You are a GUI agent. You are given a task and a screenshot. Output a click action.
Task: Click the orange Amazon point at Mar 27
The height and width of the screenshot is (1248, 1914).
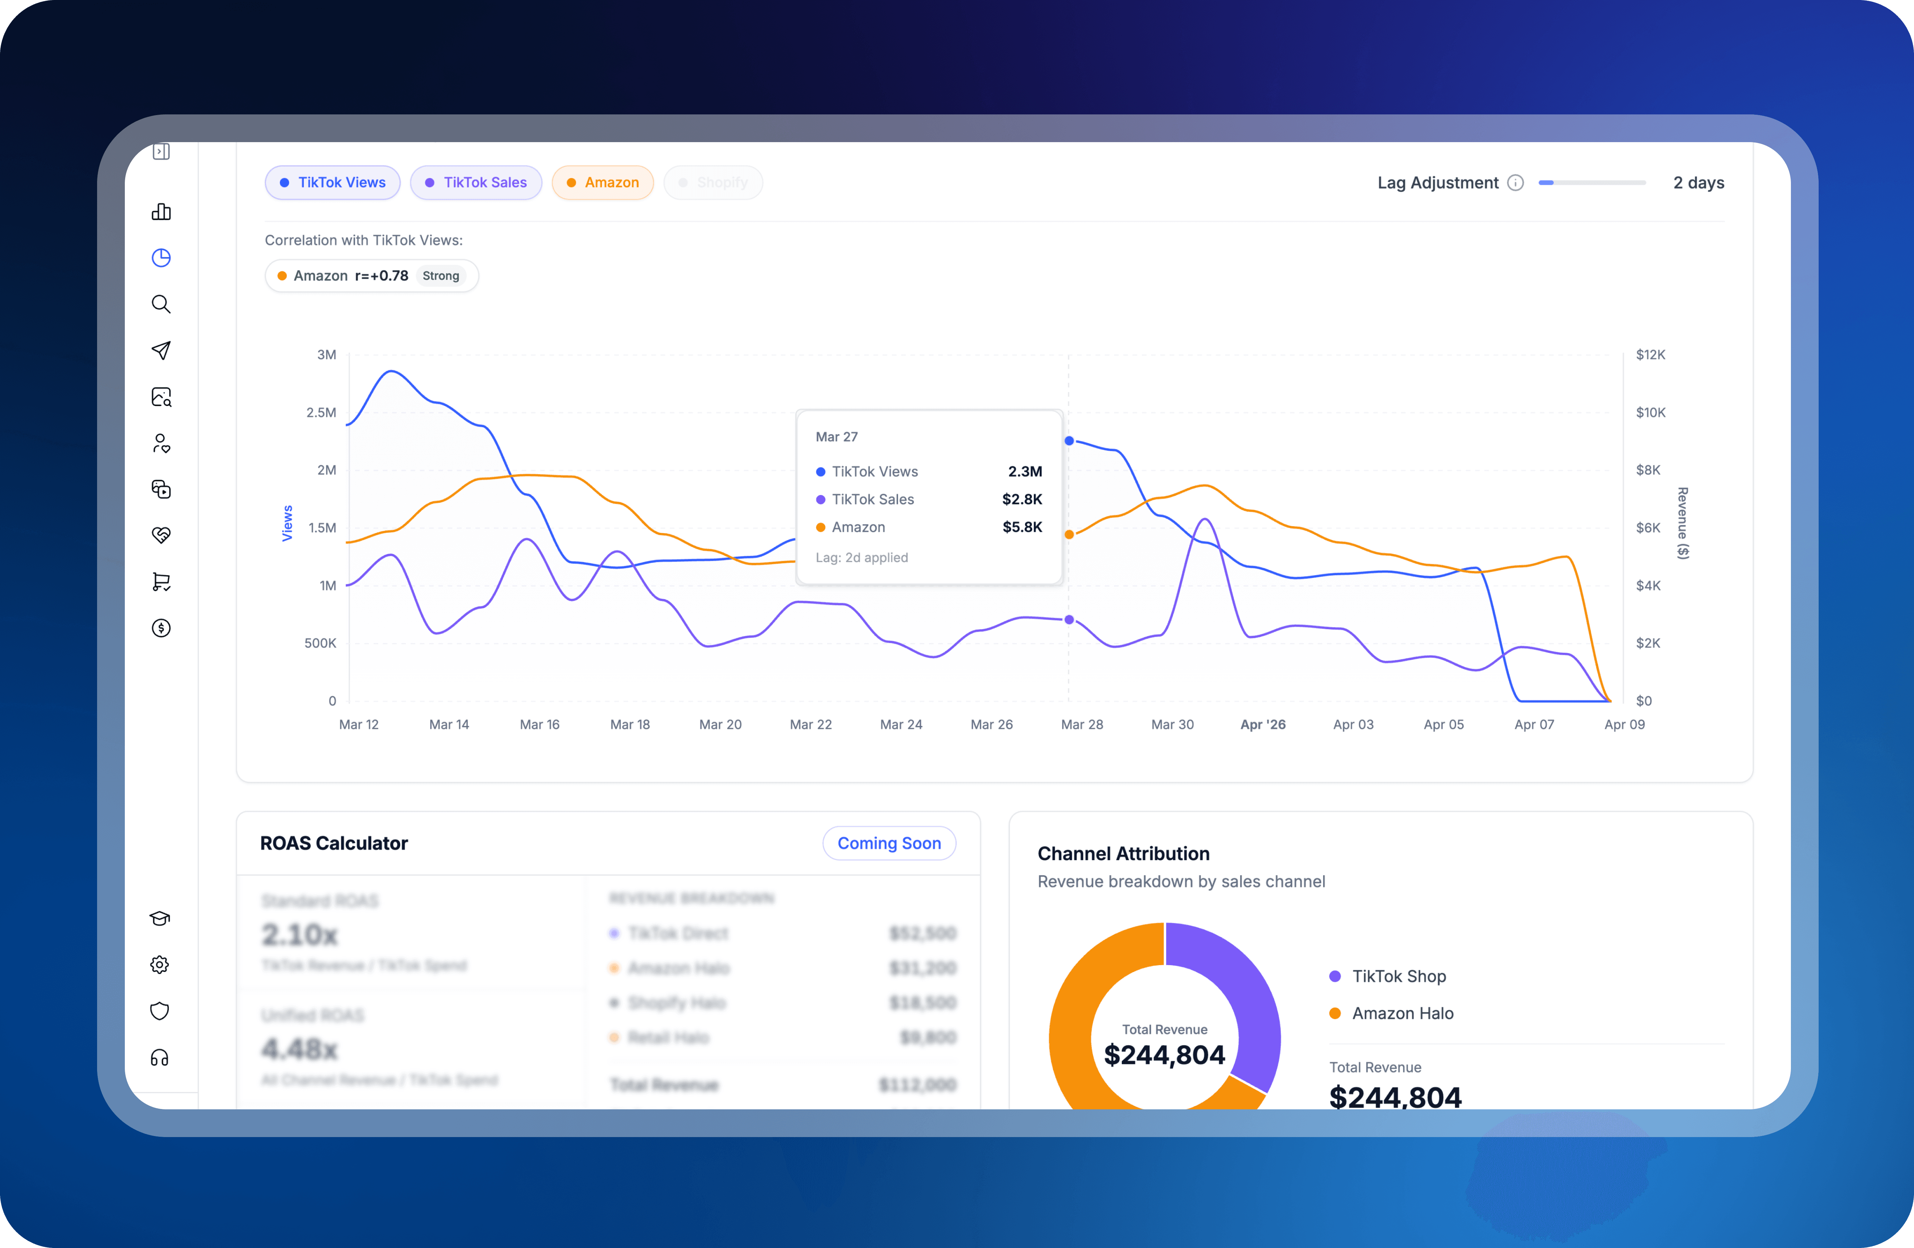tap(1069, 535)
